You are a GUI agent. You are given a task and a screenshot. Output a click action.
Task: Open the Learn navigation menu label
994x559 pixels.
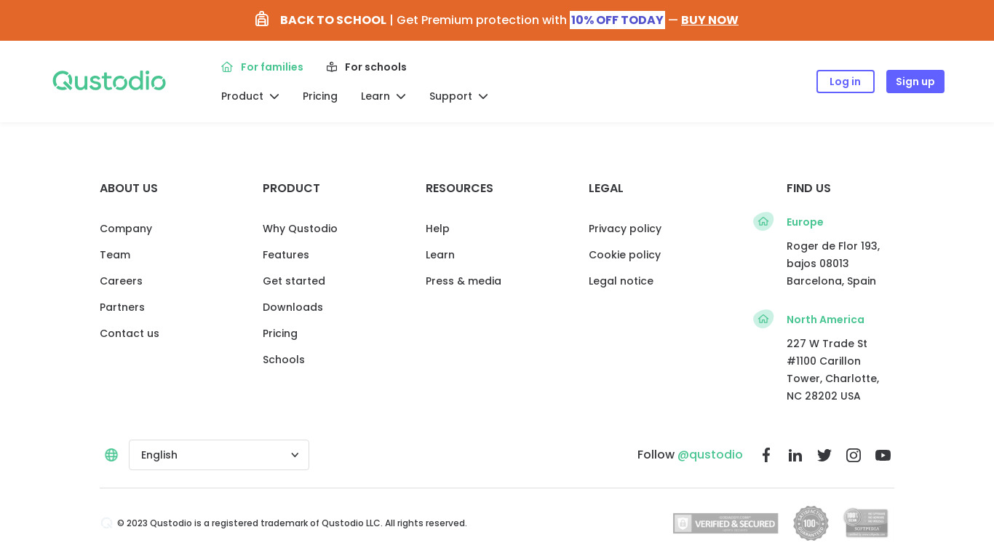point(375,96)
